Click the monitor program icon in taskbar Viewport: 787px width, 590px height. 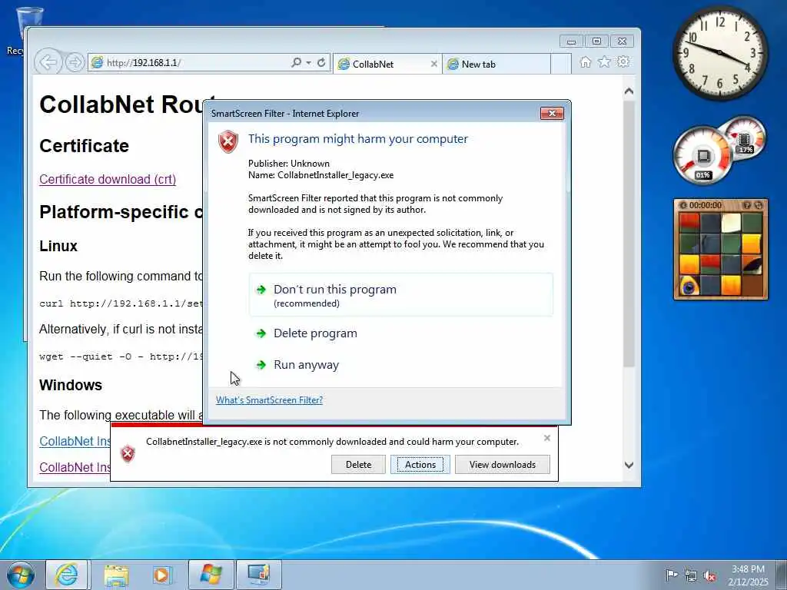258,575
